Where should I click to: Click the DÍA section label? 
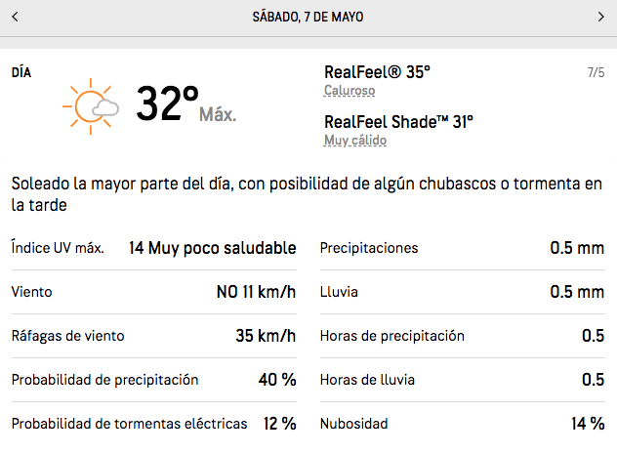[21, 72]
